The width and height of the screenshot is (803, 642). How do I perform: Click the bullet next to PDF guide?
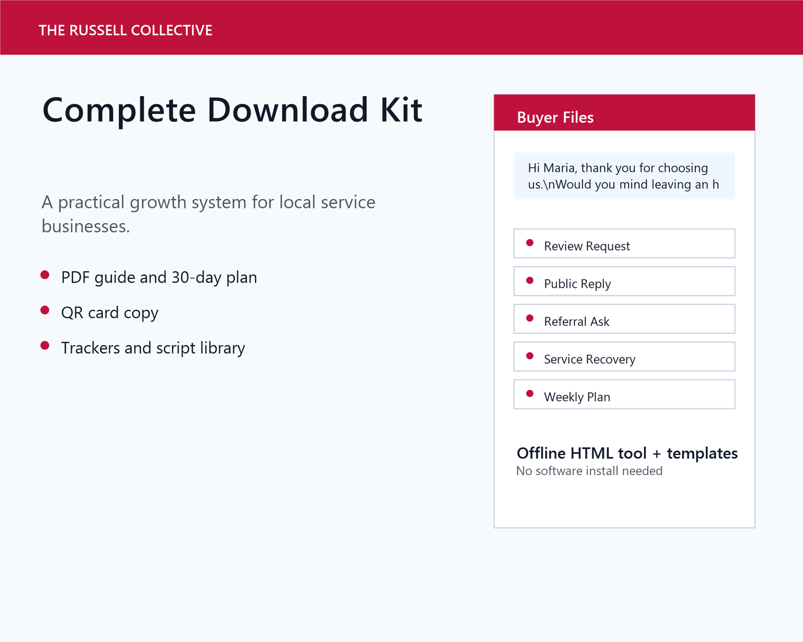point(45,275)
